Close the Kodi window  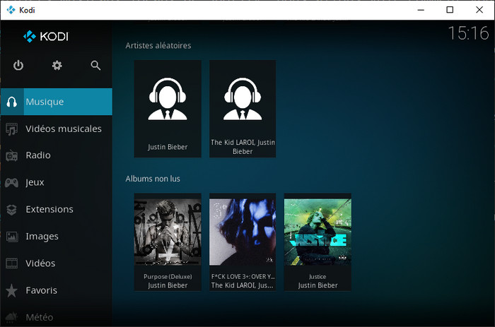click(479, 10)
